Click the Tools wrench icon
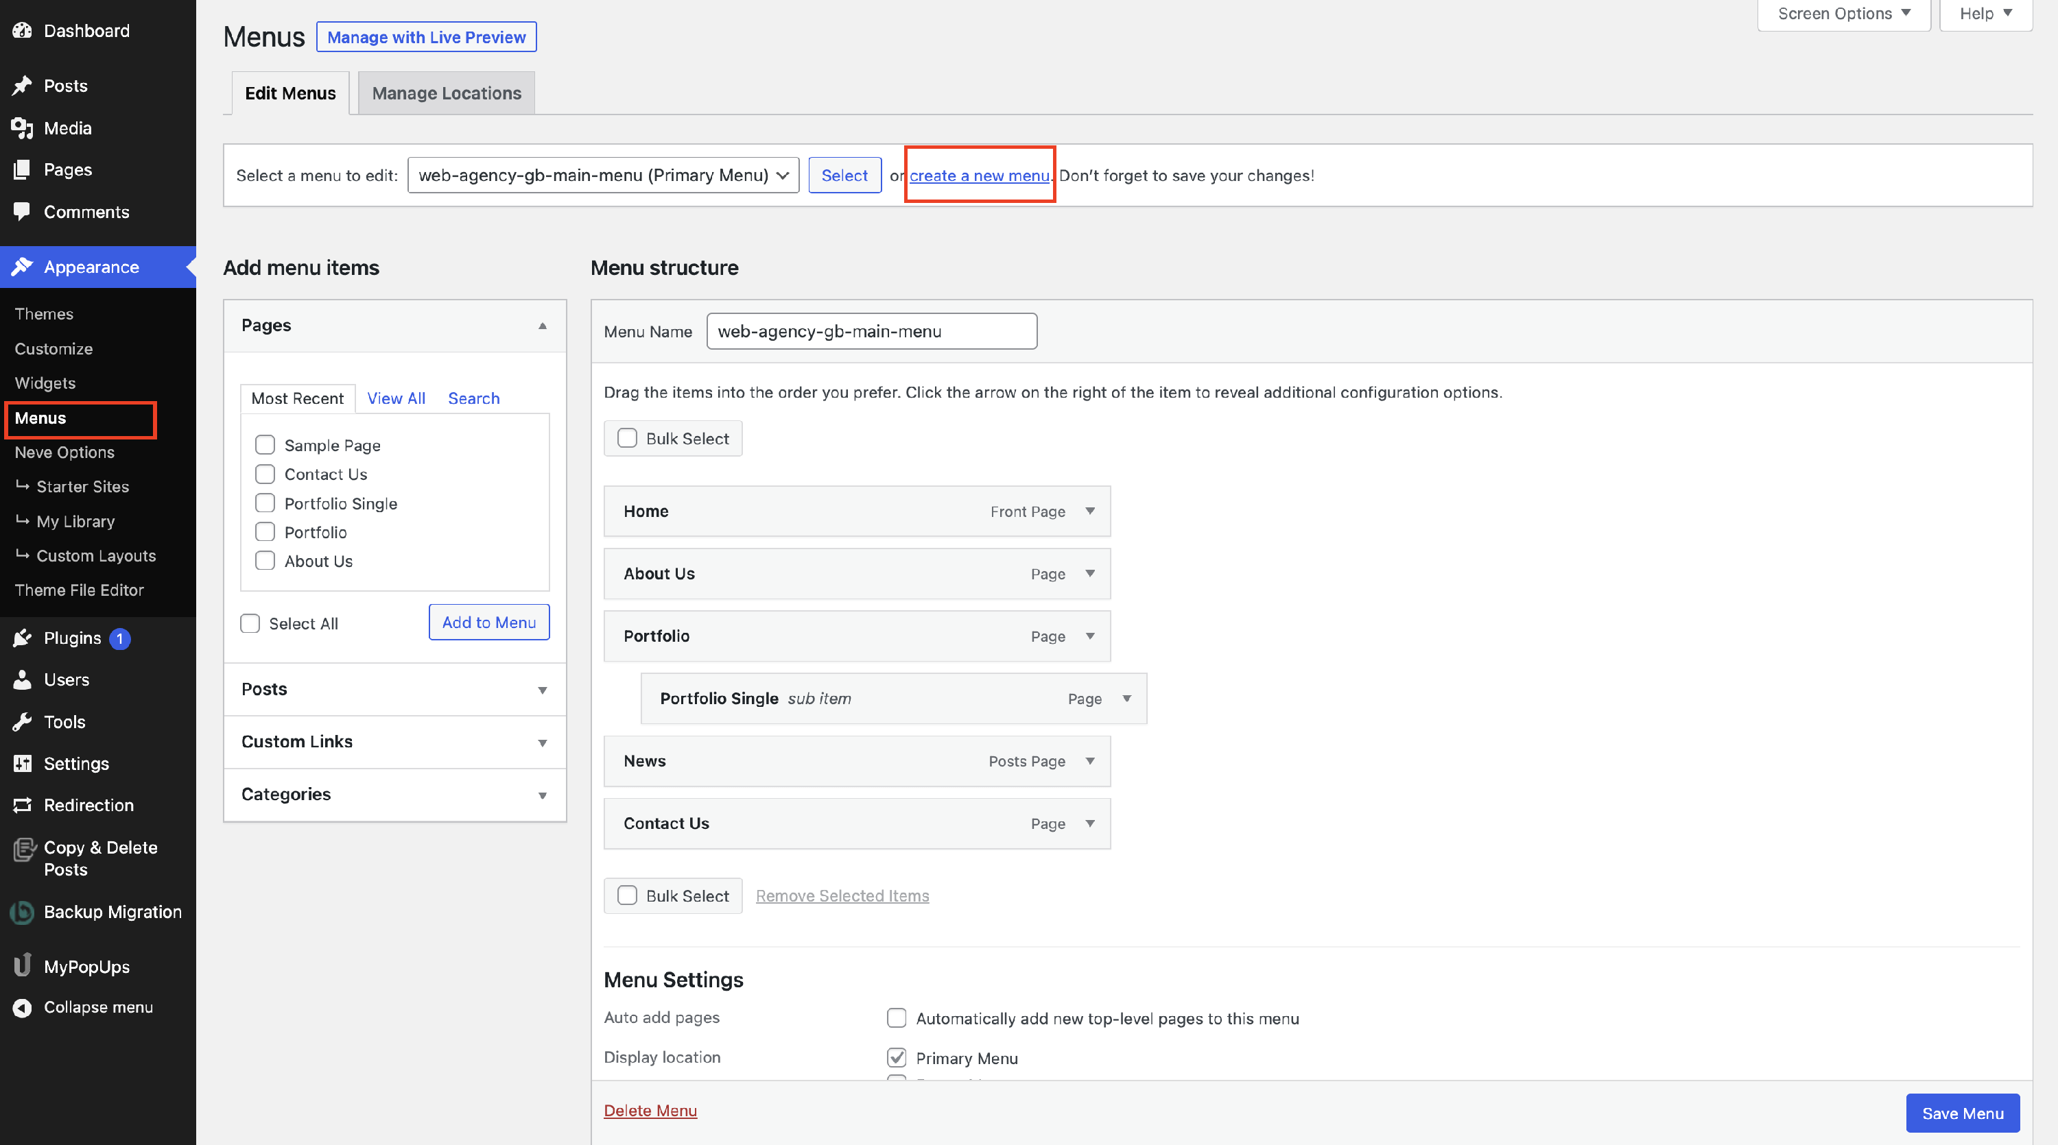2058x1145 pixels. [x=23, y=722]
